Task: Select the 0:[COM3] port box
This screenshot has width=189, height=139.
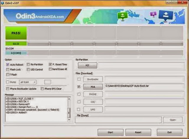Action: [16, 53]
